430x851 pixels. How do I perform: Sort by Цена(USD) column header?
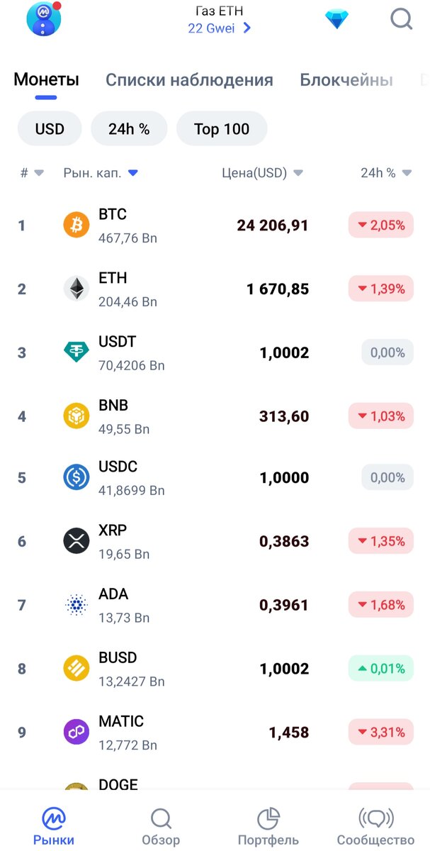click(263, 173)
